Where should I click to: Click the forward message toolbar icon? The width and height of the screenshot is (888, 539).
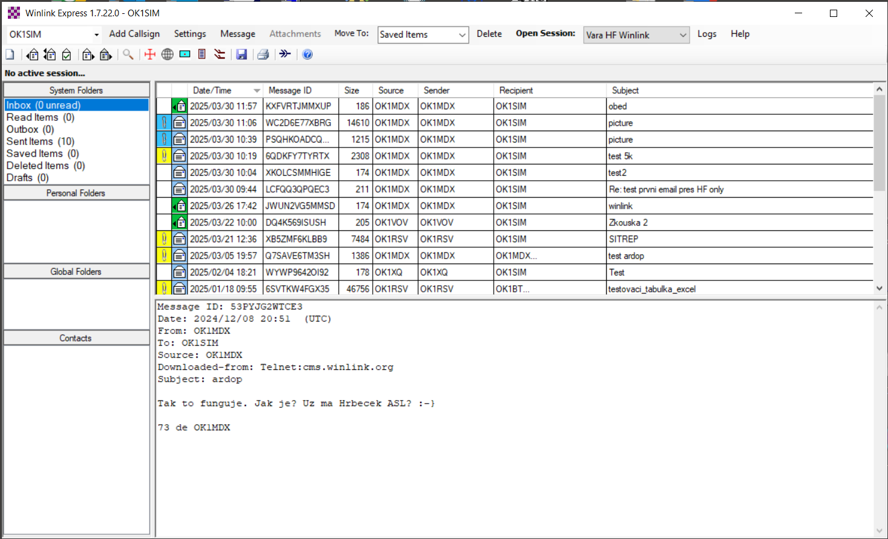[88, 54]
